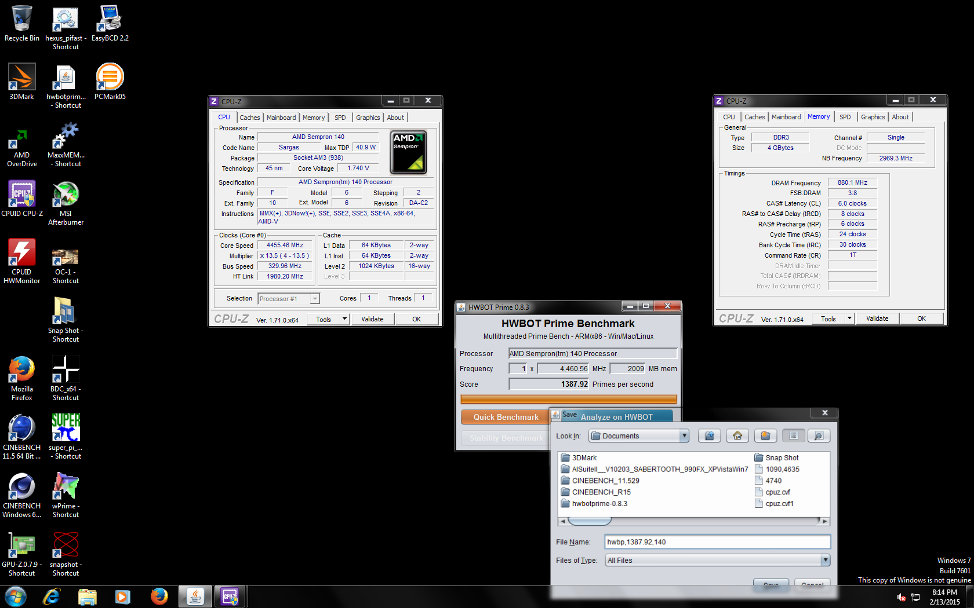974x608 pixels.
Task: Expand Tools dropdown arrow in right CPU-Z window
Action: 849,318
